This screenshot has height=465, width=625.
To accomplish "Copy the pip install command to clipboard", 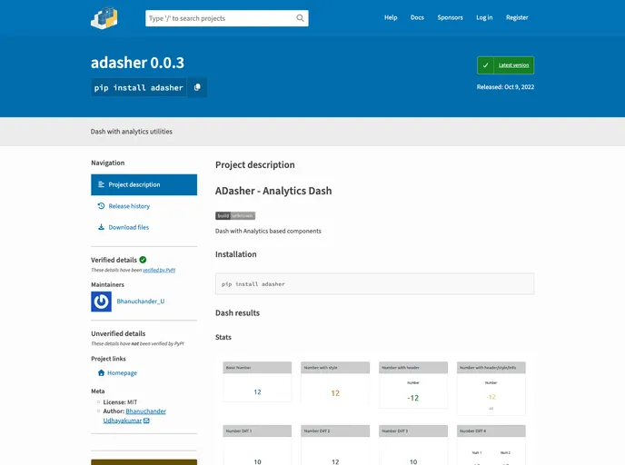I will (x=197, y=87).
